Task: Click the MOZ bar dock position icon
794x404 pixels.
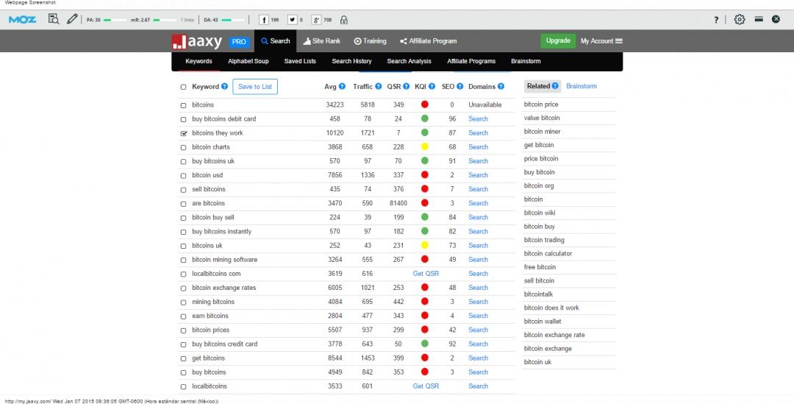Action: (x=759, y=18)
